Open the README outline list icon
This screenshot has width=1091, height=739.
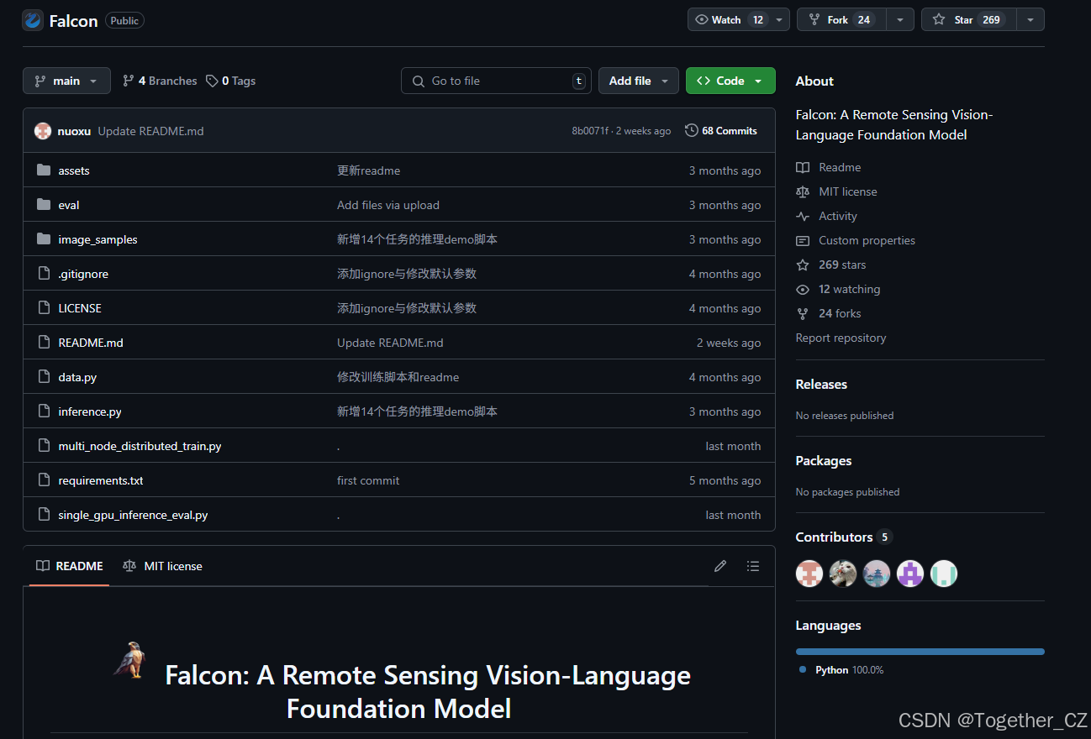[753, 566]
